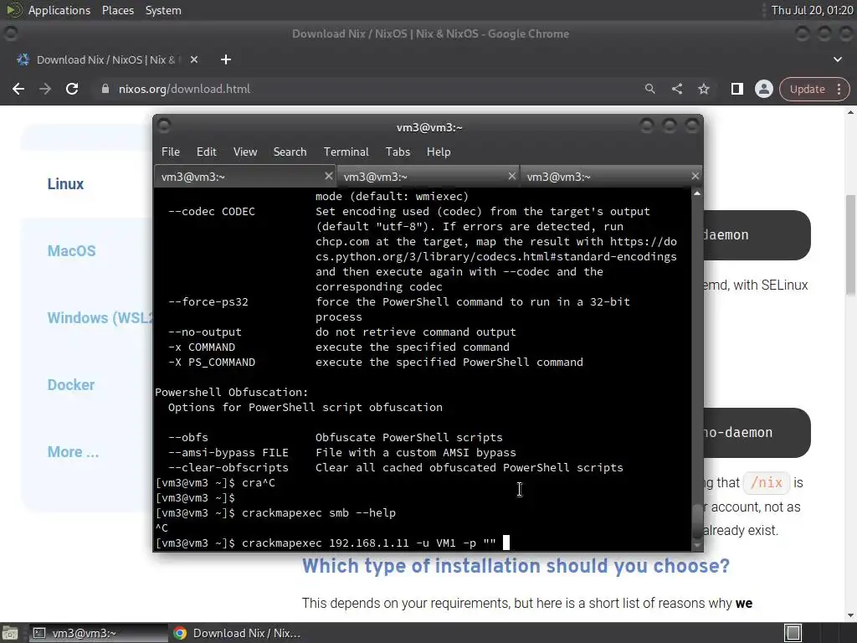Close the Download Nix / NixOS tab

[194, 59]
